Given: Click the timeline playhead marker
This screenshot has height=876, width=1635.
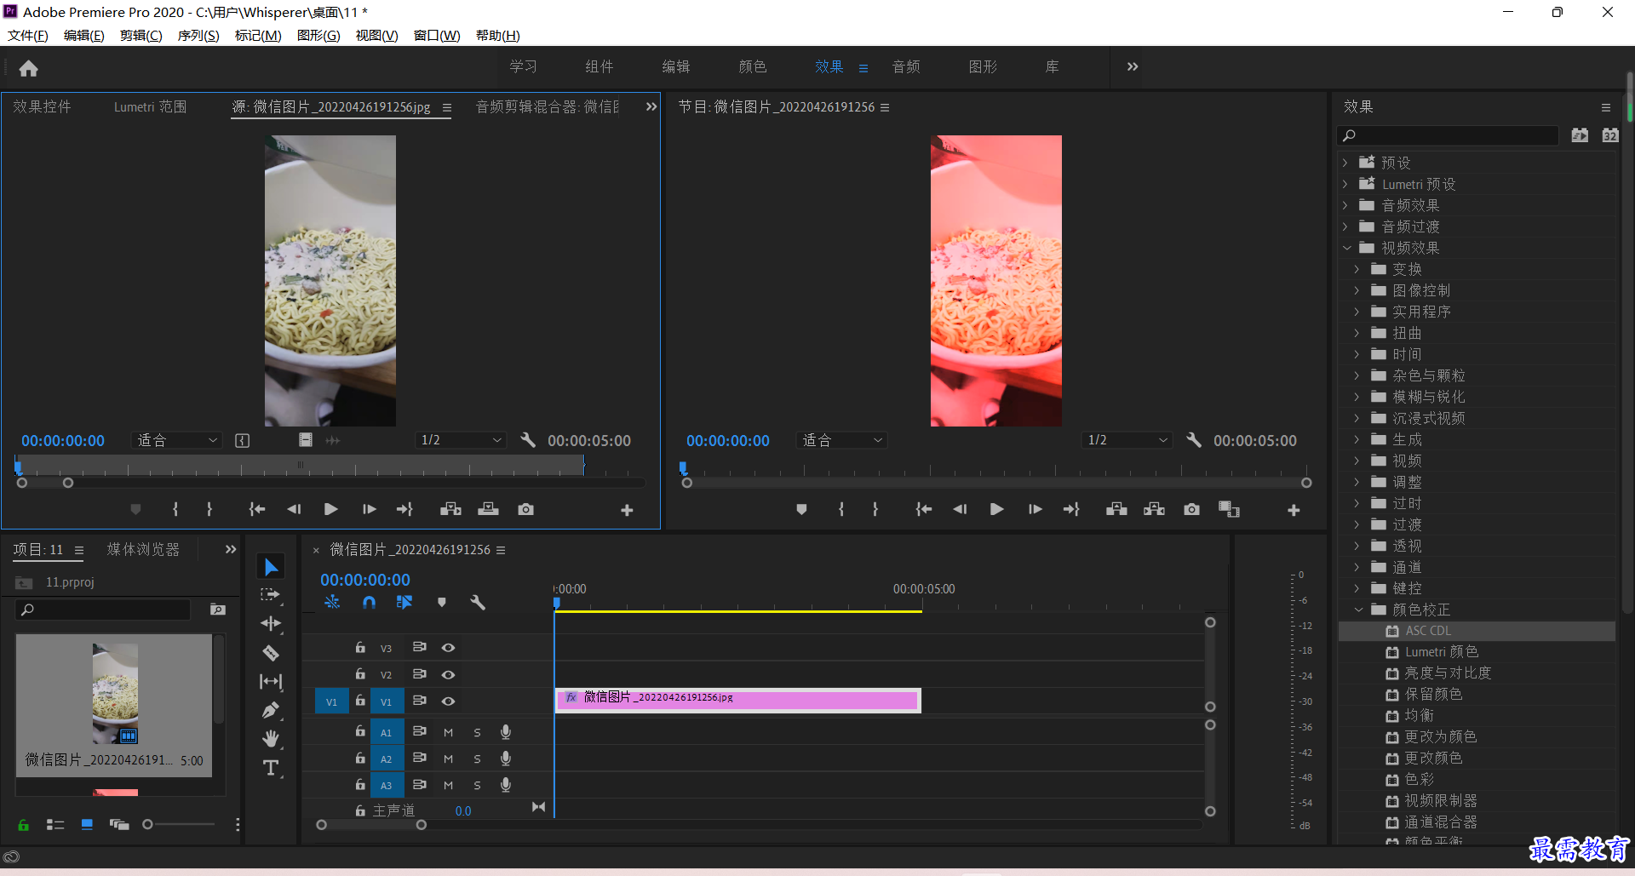Looking at the screenshot, I should pos(556,603).
